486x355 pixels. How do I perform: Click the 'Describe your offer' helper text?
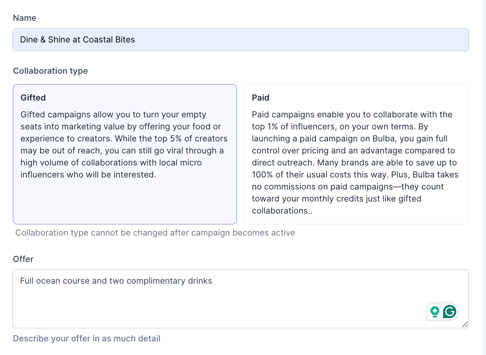click(x=87, y=339)
